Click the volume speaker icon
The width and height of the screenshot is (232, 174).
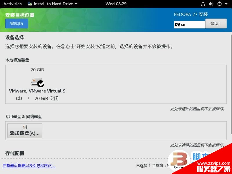pos(211,4)
